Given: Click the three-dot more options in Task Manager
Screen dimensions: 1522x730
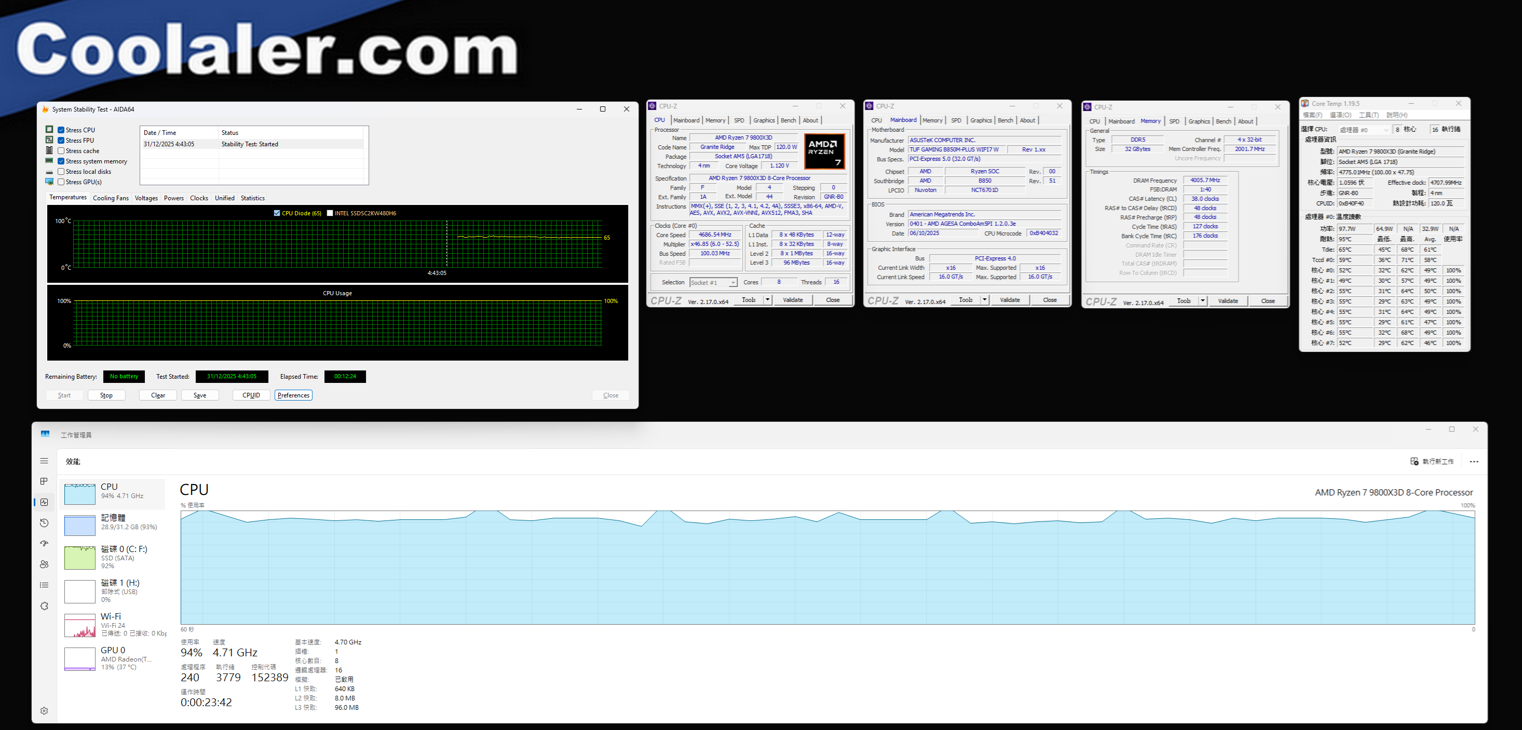Looking at the screenshot, I should (1474, 462).
